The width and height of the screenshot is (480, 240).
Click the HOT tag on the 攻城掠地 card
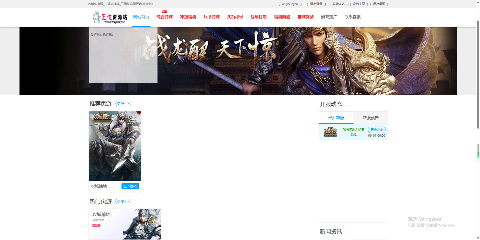(96, 226)
